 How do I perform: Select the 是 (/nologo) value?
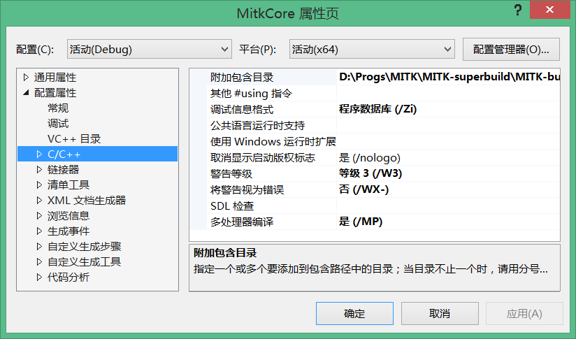point(370,157)
